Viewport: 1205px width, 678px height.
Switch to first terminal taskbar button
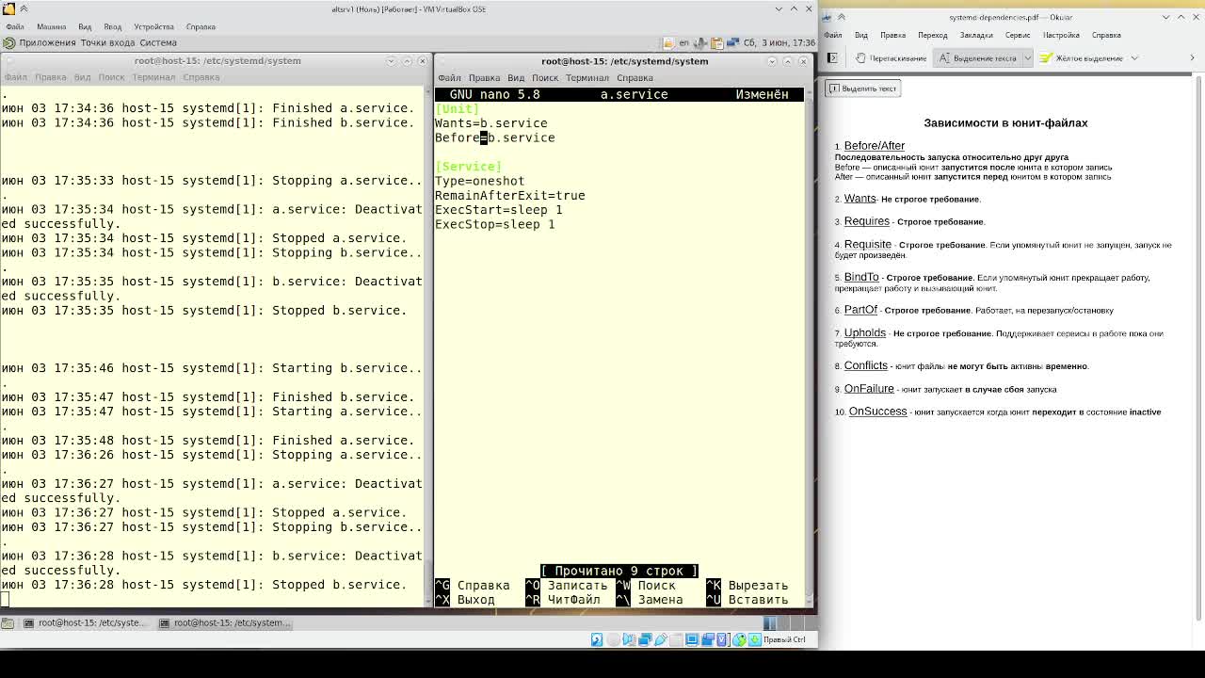click(86, 622)
